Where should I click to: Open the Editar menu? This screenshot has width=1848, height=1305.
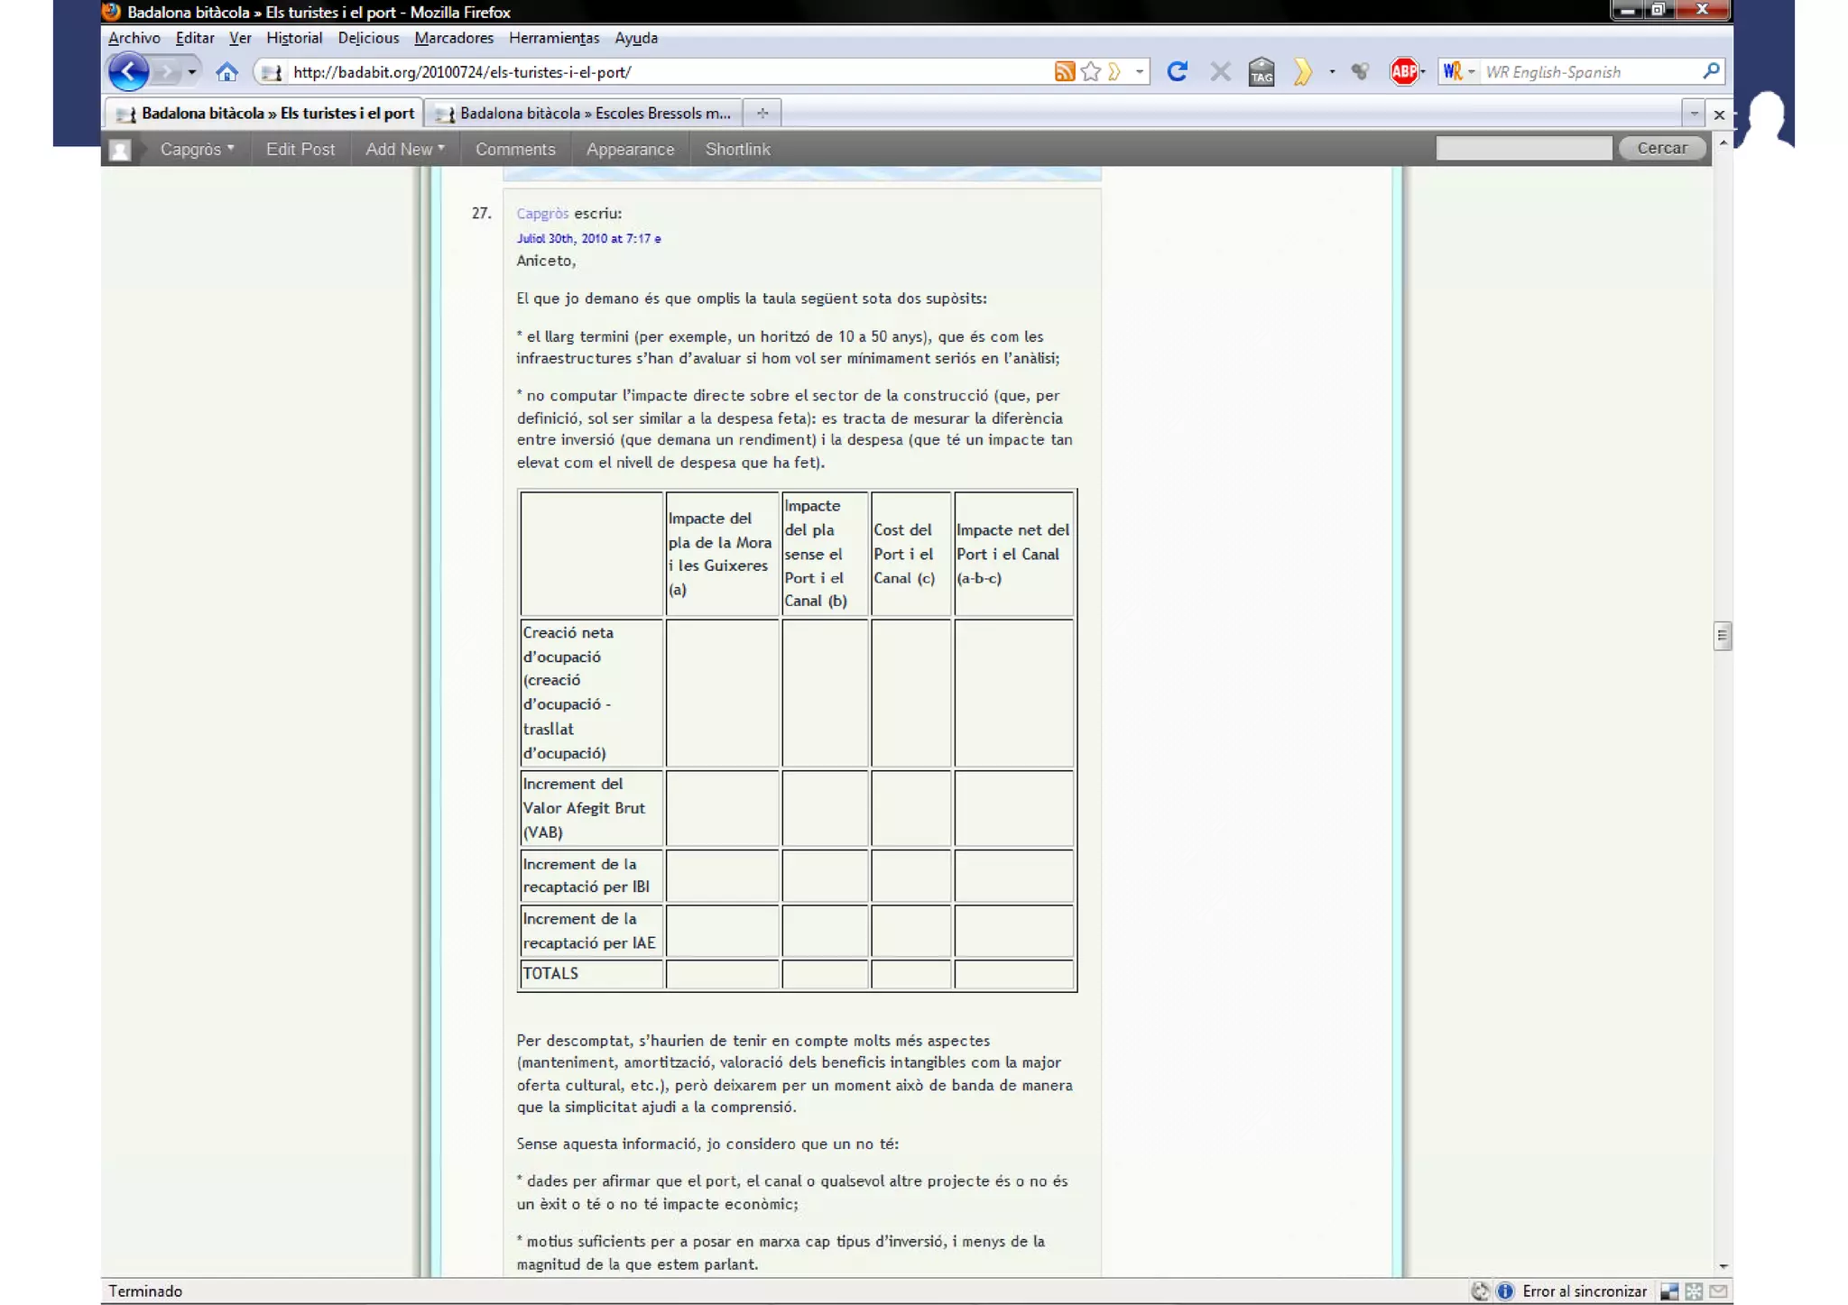click(195, 38)
